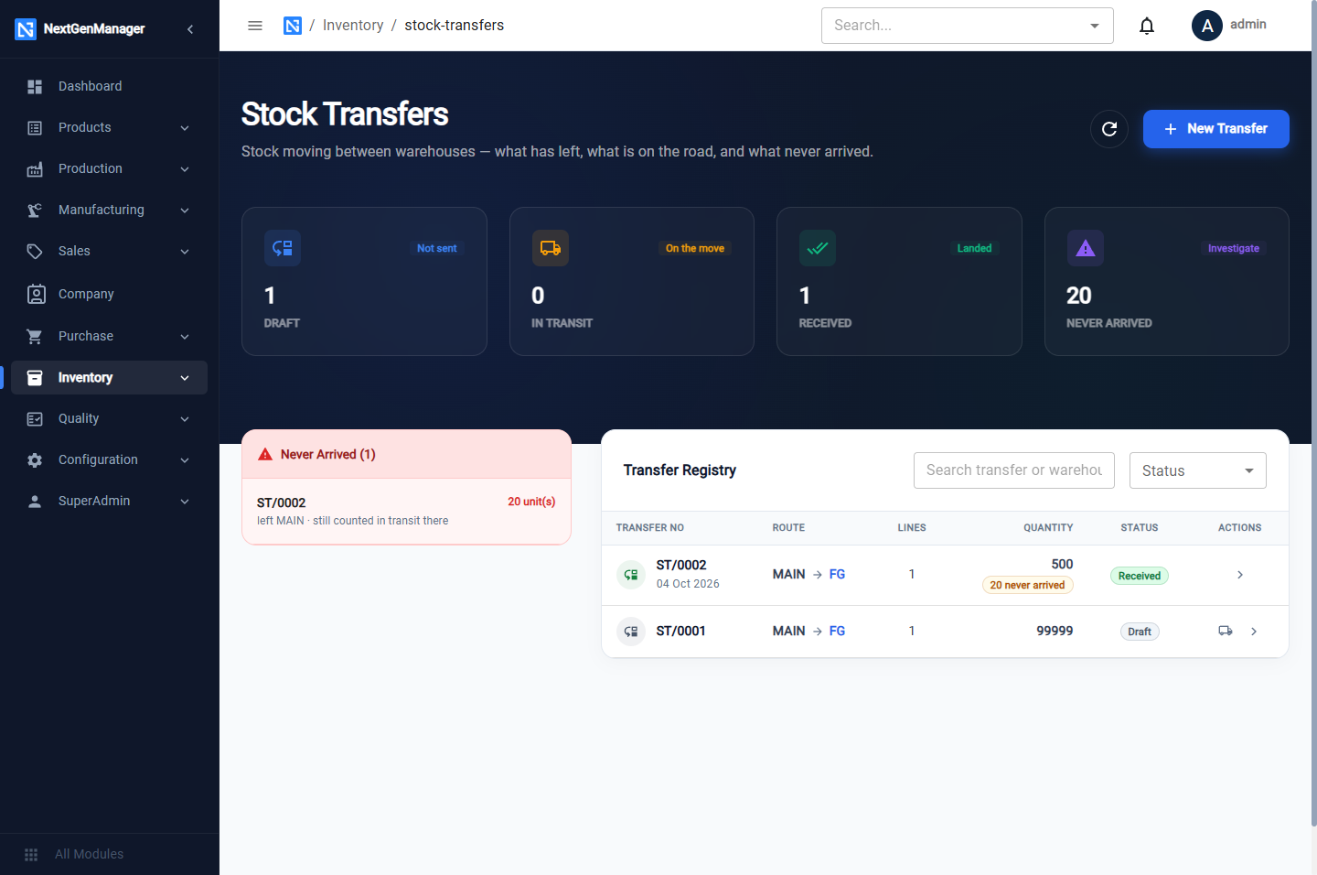Open the Company menu item
1317x875 pixels.
click(110, 294)
